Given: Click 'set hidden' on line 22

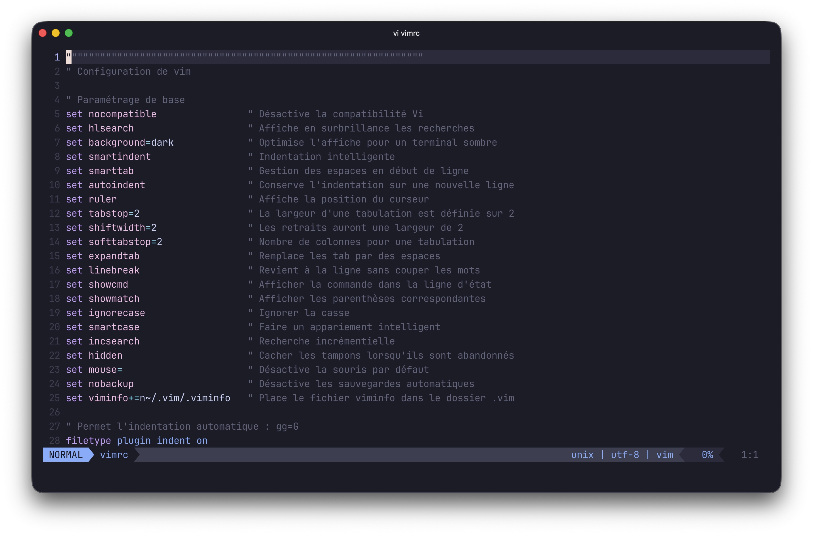Looking at the screenshot, I should 94,355.
